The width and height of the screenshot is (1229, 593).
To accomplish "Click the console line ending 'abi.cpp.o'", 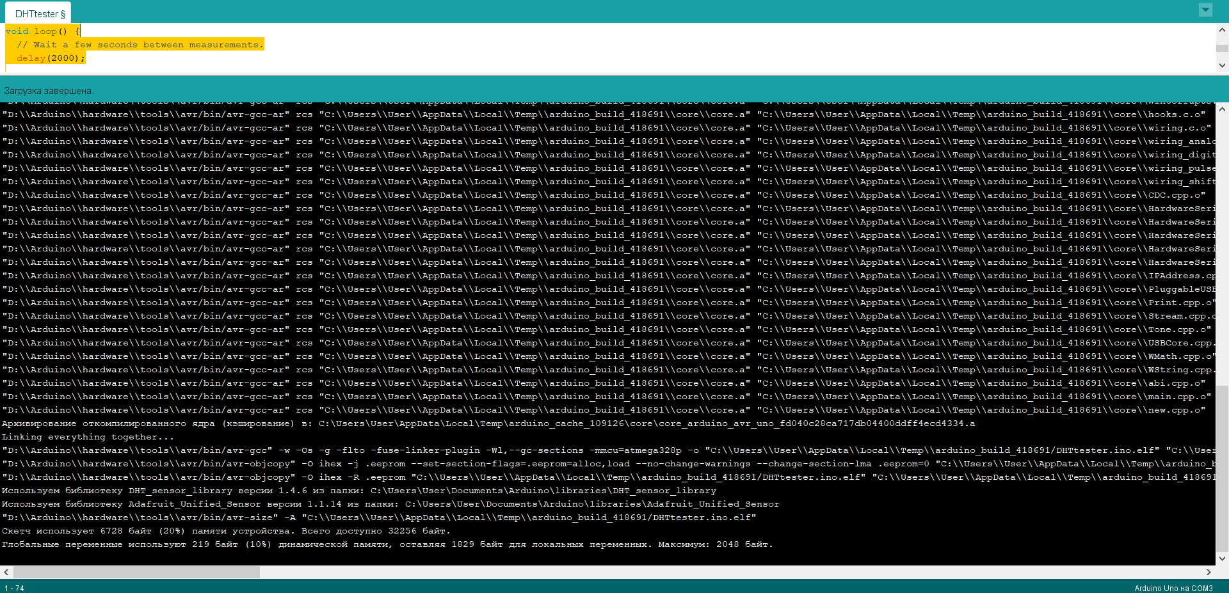I will click(x=604, y=383).
